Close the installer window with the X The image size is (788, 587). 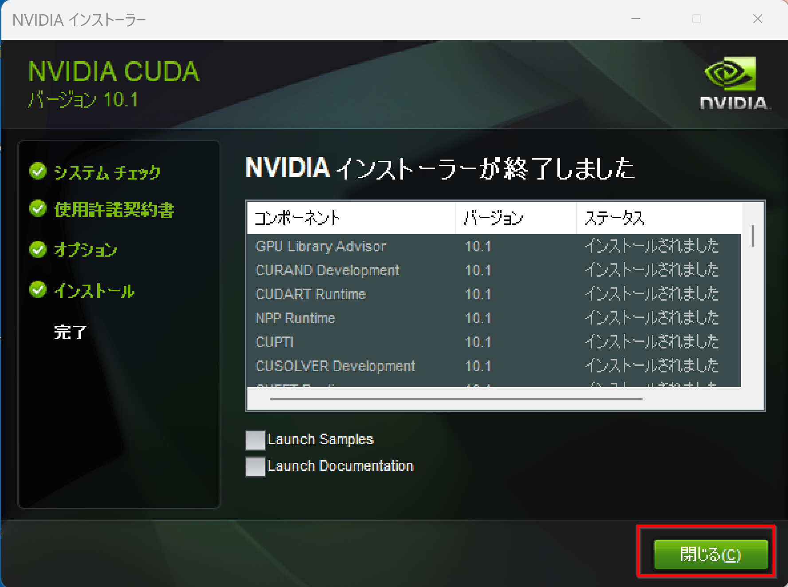tap(757, 19)
